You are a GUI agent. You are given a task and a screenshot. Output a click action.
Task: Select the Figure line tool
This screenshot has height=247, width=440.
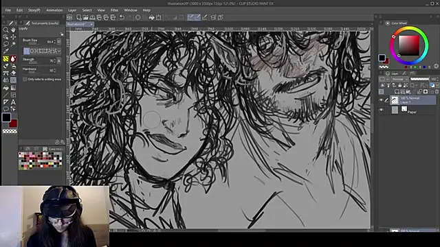tap(5, 95)
